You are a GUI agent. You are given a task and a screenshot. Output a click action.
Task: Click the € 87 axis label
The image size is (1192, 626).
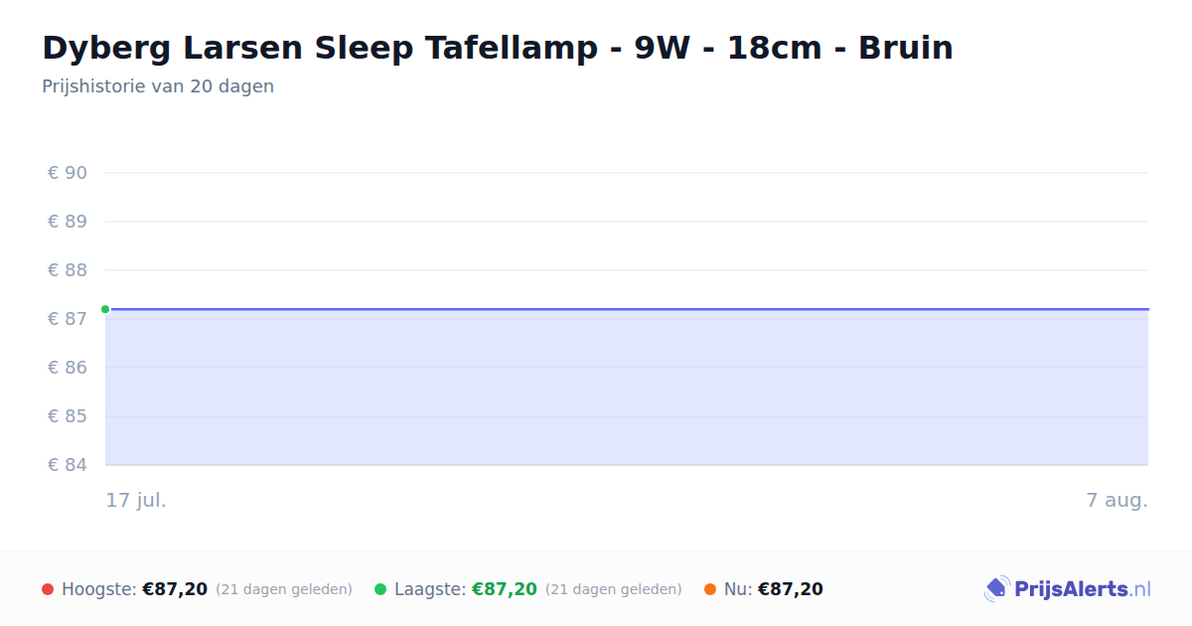[x=68, y=319]
